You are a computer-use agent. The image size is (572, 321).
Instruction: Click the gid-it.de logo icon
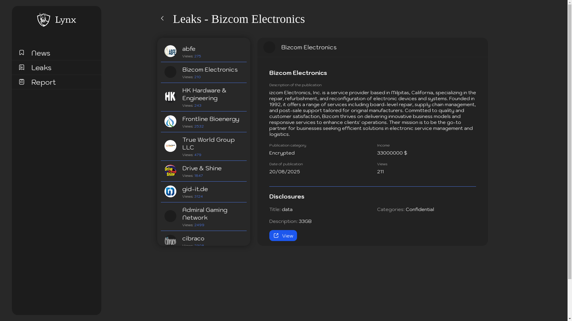pyautogui.click(x=170, y=191)
